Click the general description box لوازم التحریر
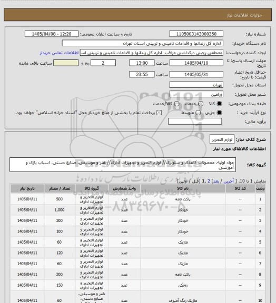 [x=222, y=139]
